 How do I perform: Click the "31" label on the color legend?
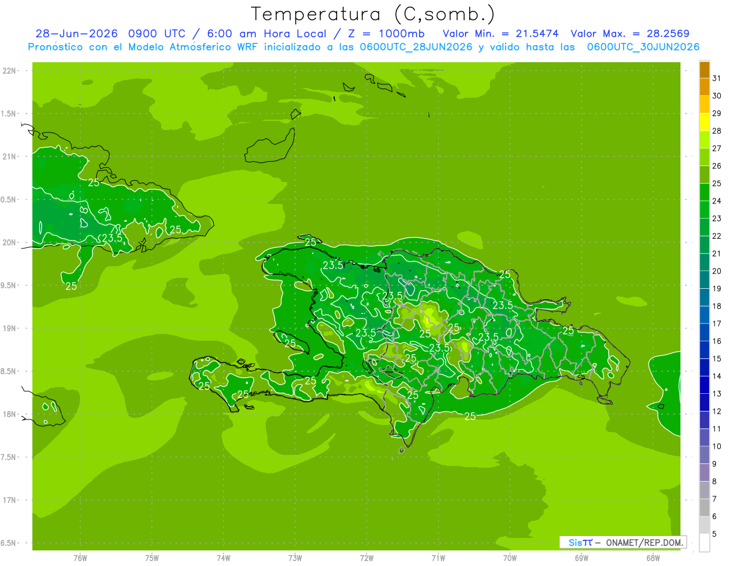717,78
